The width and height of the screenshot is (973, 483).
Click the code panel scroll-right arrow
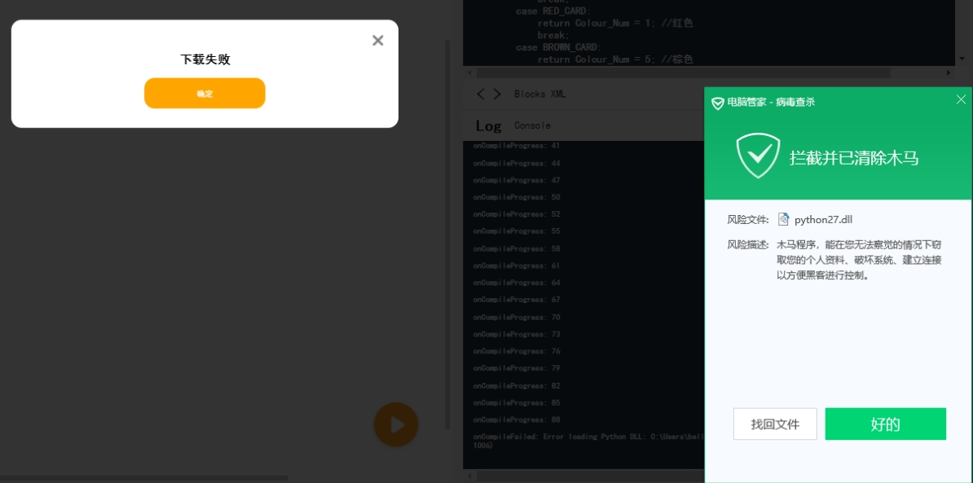[x=949, y=72]
